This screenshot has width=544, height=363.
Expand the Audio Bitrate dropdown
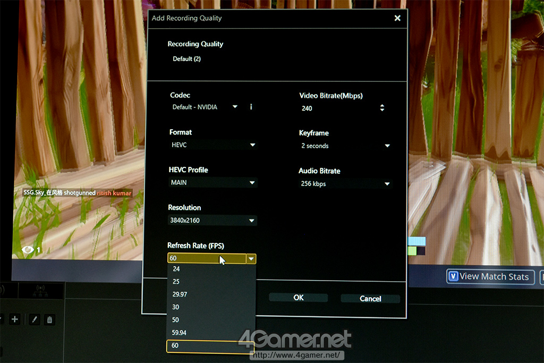(x=345, y=183)
